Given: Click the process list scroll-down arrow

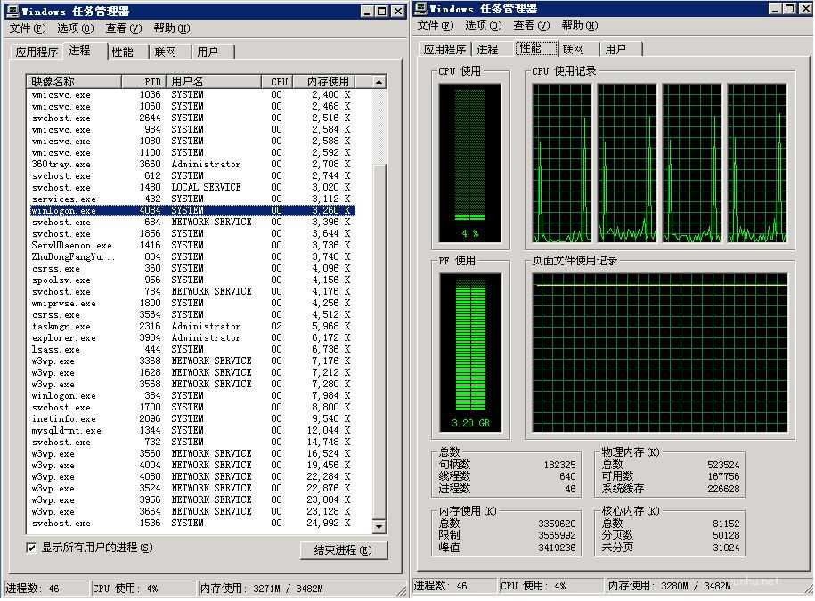Looking at the screenshot, I should pyautogui.click(x=379, y=527).
